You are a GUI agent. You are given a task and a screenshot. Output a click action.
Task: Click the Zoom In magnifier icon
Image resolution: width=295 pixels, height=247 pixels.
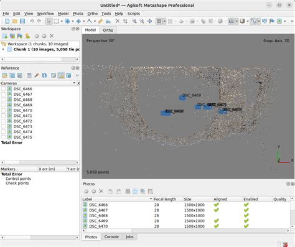(134, 21)
